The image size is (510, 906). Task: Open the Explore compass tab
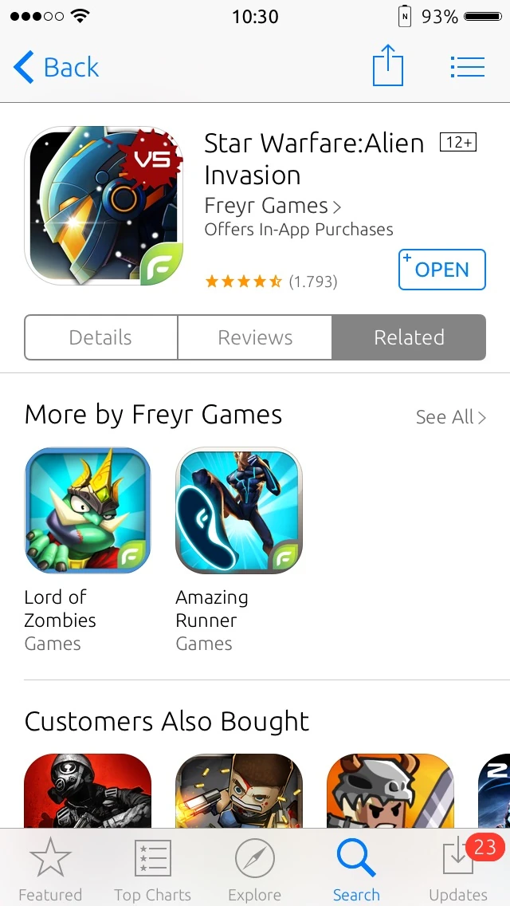[x=255, y=869]
